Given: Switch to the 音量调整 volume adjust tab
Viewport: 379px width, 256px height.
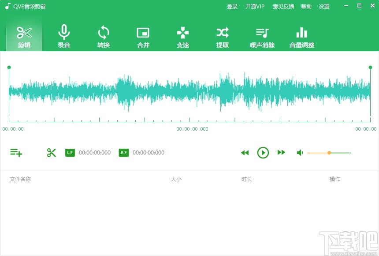Looking at the screenshot, I should tap(302, 37).
